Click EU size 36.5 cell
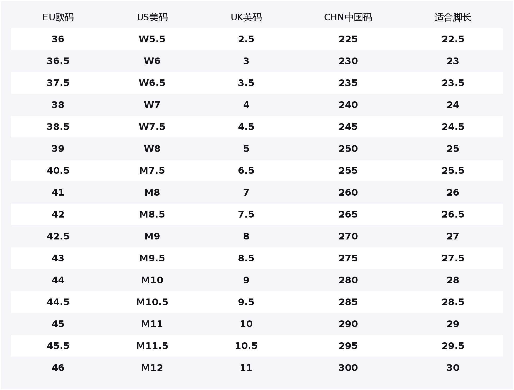514x390 pixels. (x=58, y=61)
